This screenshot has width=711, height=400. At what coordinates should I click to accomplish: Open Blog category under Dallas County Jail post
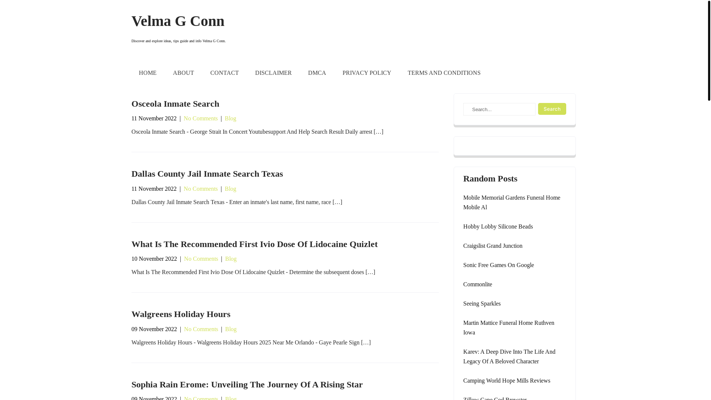(x=230, y=189)
